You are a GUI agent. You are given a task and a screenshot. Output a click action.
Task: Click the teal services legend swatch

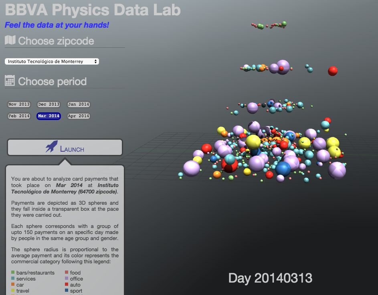pyautogui.click(x=13, y=278)
